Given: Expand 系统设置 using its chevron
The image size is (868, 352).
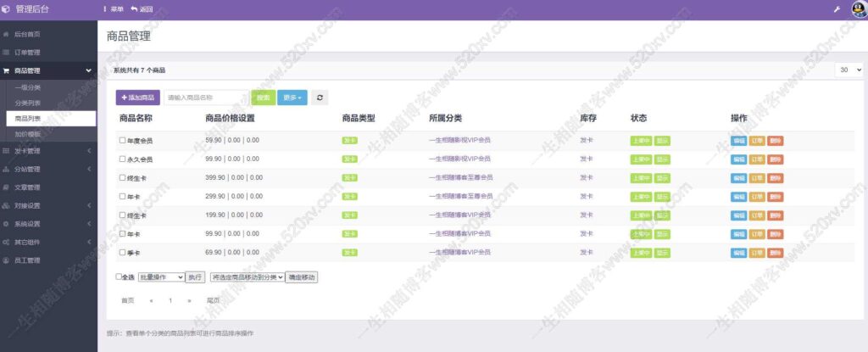Looking at the screenshot, I should coord(89,224).
